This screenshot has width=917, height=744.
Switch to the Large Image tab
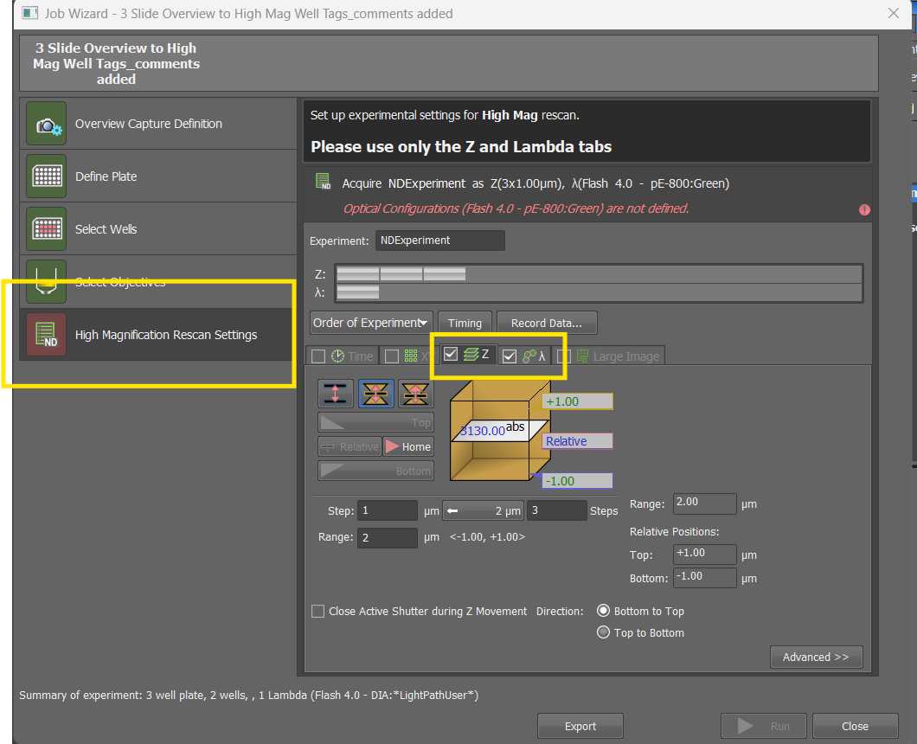[x=618, y=356]
